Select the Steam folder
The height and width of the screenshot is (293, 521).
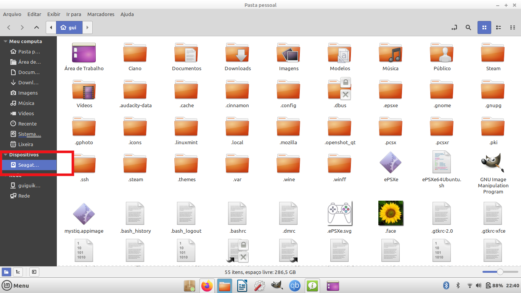[x=493, y=53]
